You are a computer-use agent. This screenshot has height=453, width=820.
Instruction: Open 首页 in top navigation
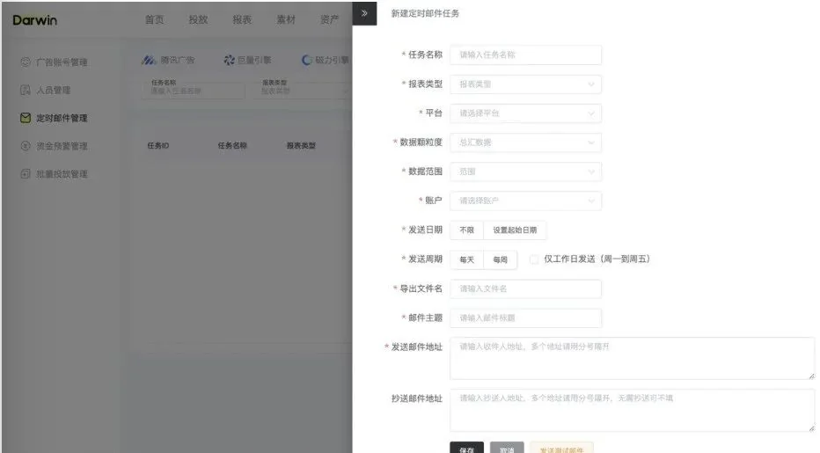(x=154, y=19)
